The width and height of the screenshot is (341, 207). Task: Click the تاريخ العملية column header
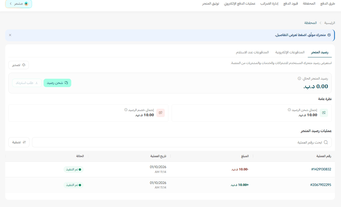click(158, 156)
